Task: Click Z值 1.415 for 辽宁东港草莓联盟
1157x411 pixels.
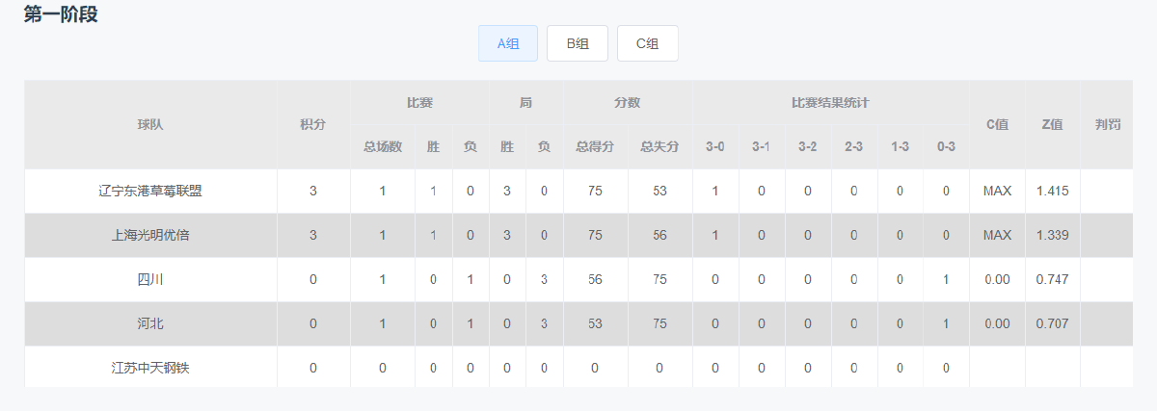Action: click(x=1053, y=191)
